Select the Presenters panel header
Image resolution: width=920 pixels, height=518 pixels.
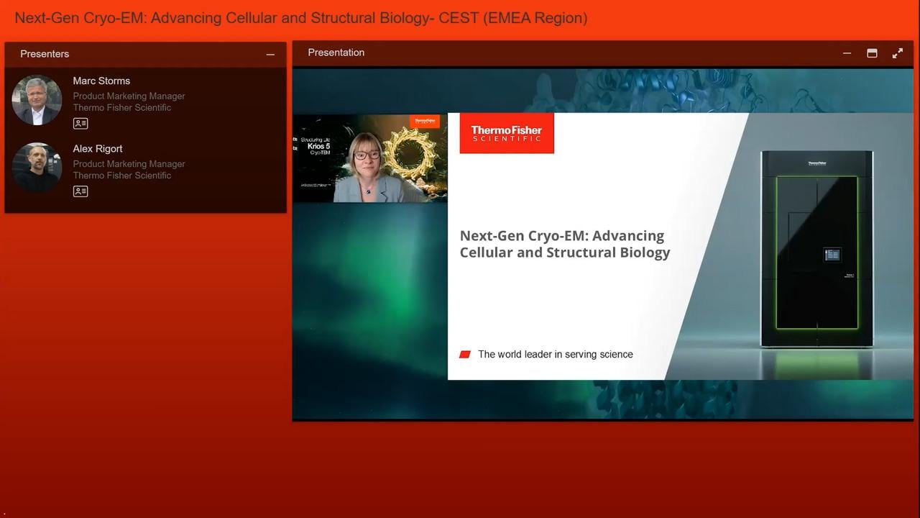pos(45,54)
